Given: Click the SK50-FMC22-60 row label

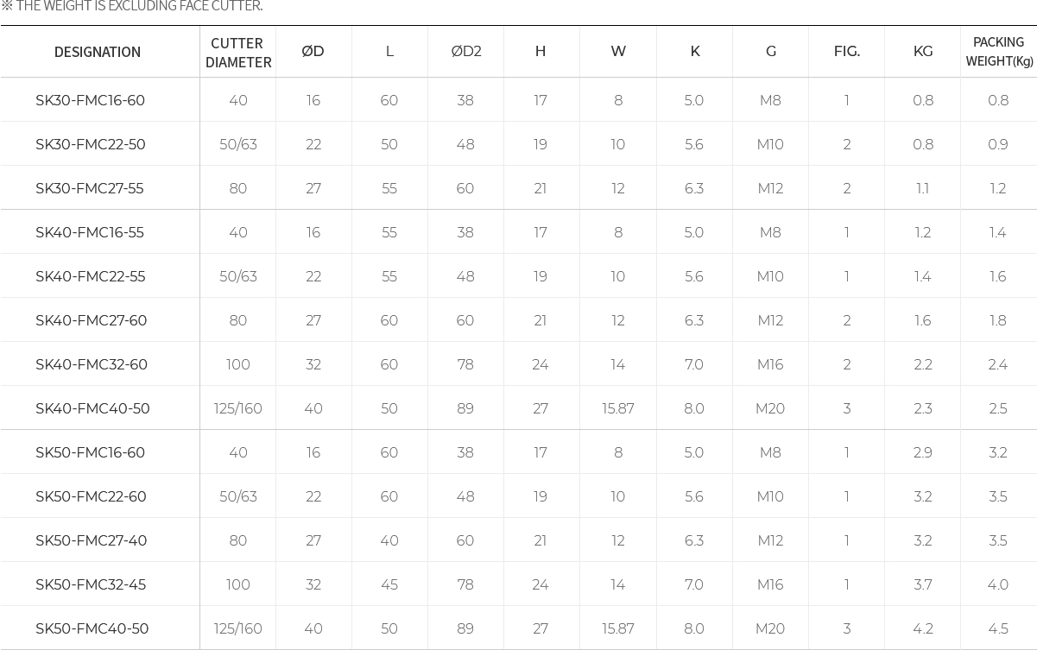Looking at the screenshot, I should click(92, 496).
